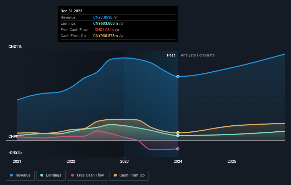Screen dimensions: 291x185
Task: Toggle the Earnings legend series
Action: point(51,175)
